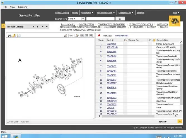
Task: Sort by the Description column header
Action: (162, 40)
